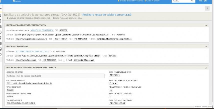Click the lock icon beside Acces in sistem

[145, 1]
